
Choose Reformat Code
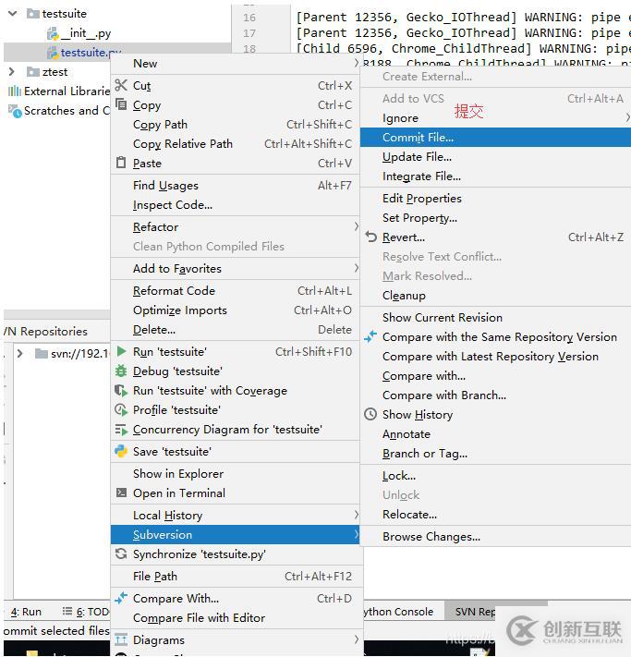pos(236,290)
